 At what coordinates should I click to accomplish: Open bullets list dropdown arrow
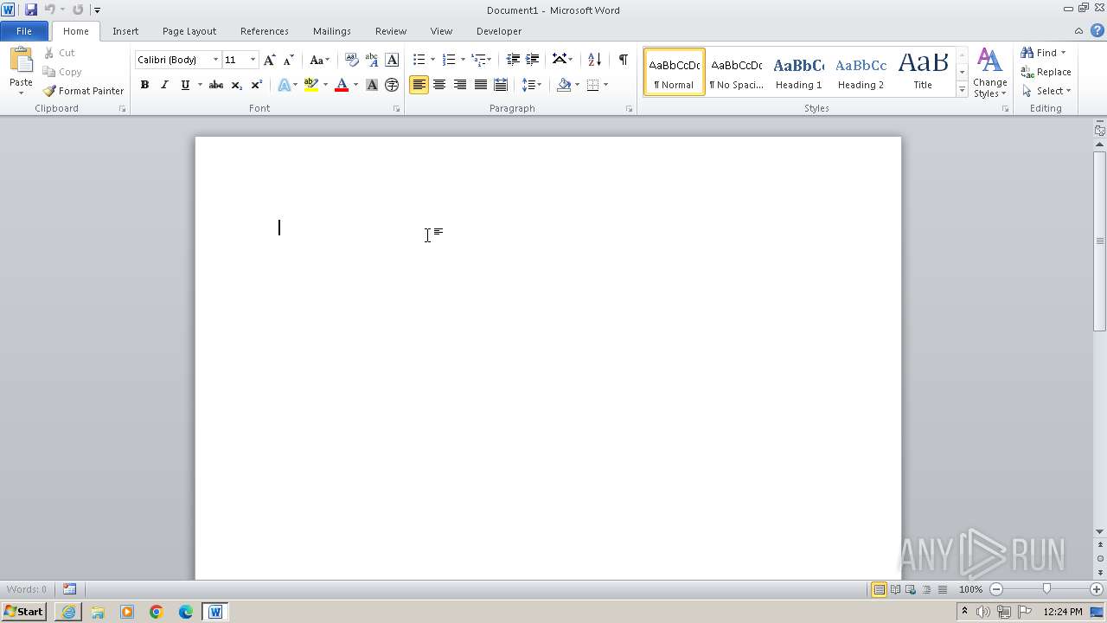432,60
